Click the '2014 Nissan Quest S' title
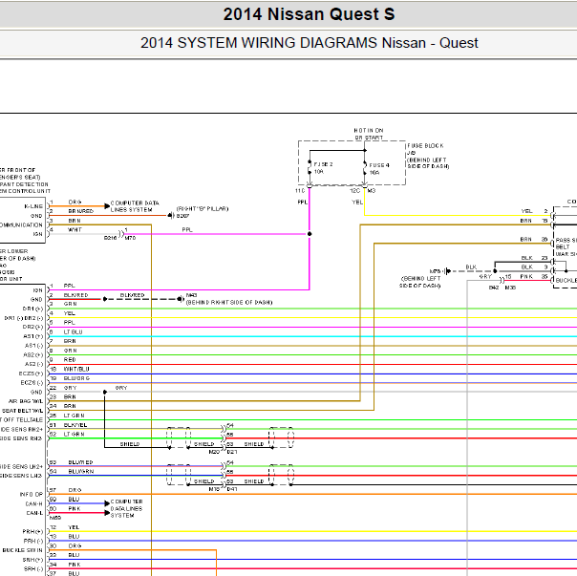 309,14
